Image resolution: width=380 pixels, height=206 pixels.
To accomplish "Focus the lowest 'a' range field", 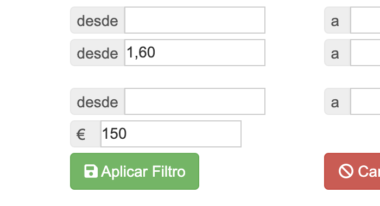I will pyautogui.click(x=365, y=101).
